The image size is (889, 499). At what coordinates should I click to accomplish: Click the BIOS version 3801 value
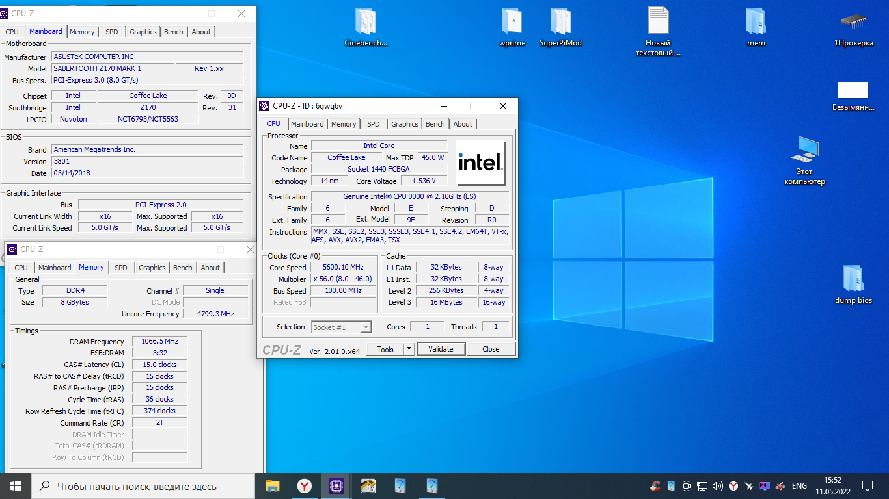click(x=147, y=161)
